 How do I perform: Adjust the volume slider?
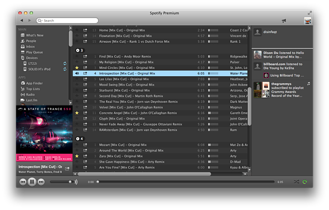point(61,182)
